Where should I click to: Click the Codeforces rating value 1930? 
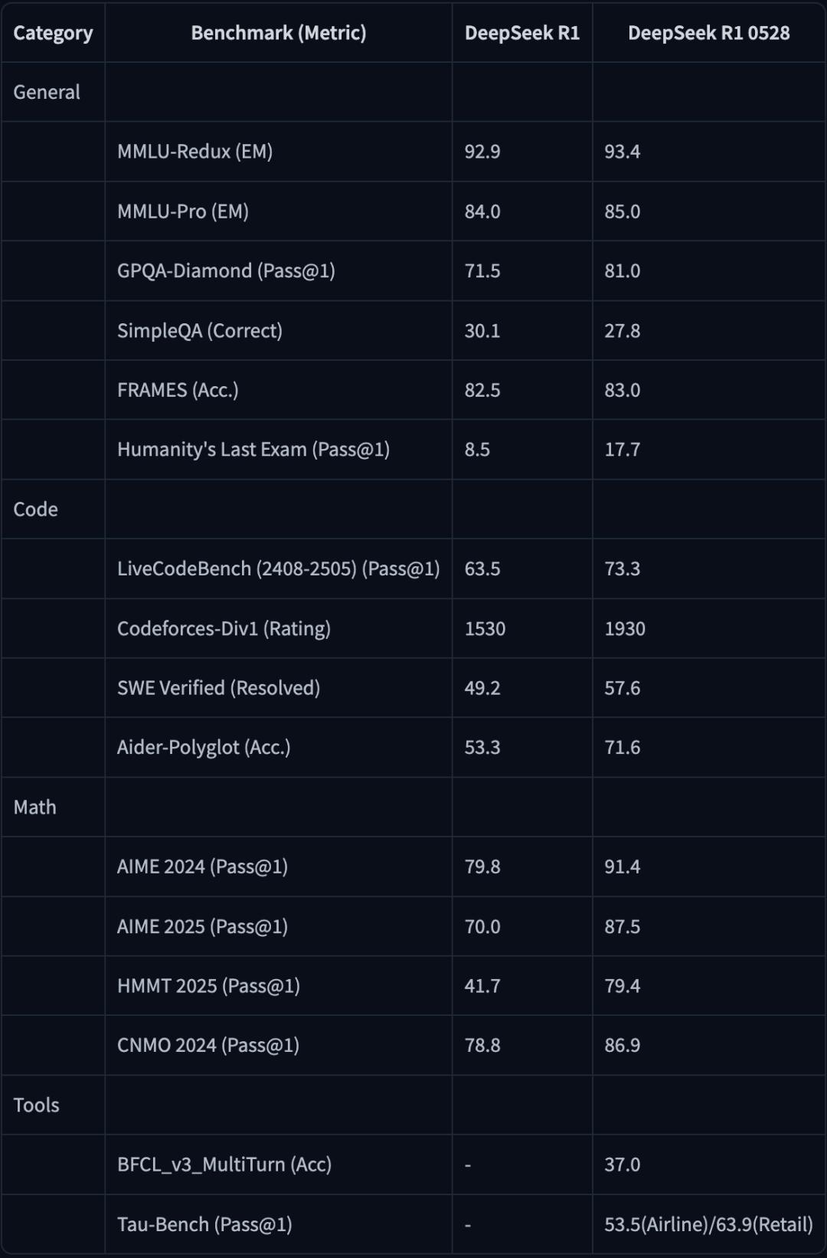(625, 629)
